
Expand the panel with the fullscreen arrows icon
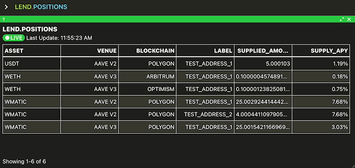point(342,20)
